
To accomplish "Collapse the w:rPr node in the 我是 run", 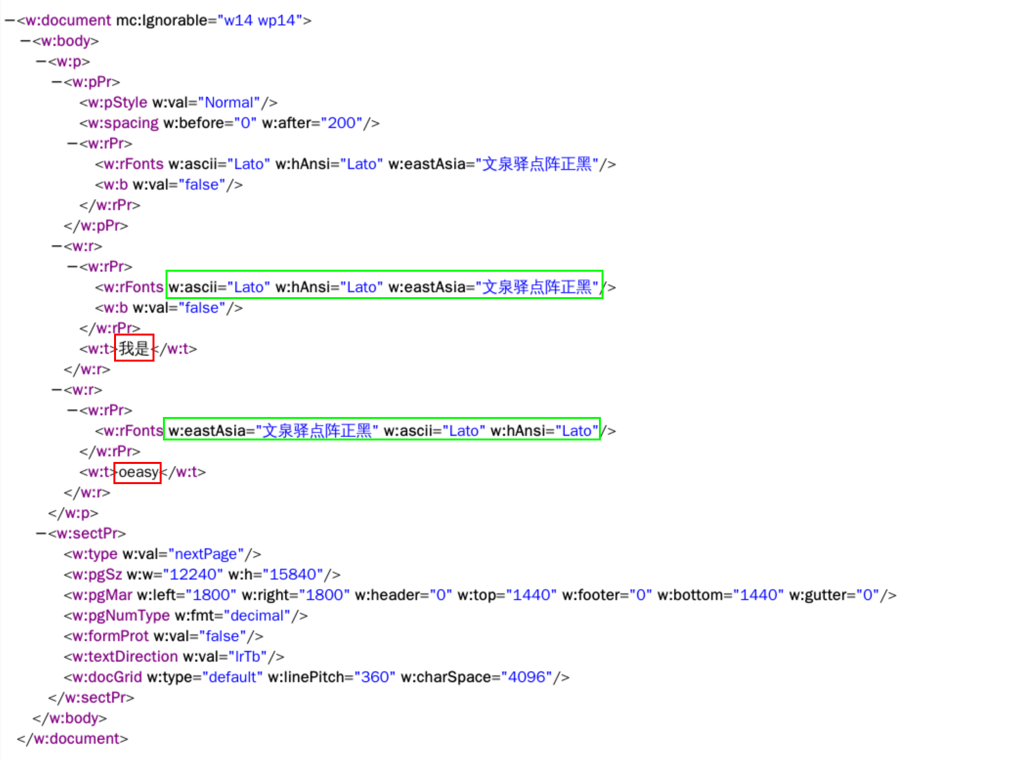I will 72,266.
